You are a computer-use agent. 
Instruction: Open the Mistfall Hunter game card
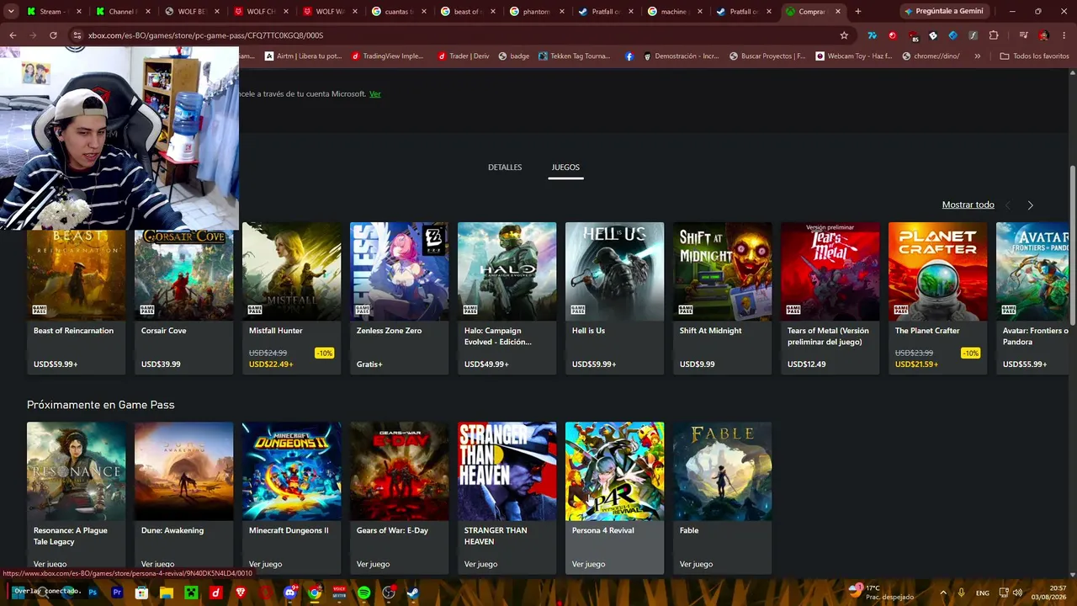(x=291, y=298)
